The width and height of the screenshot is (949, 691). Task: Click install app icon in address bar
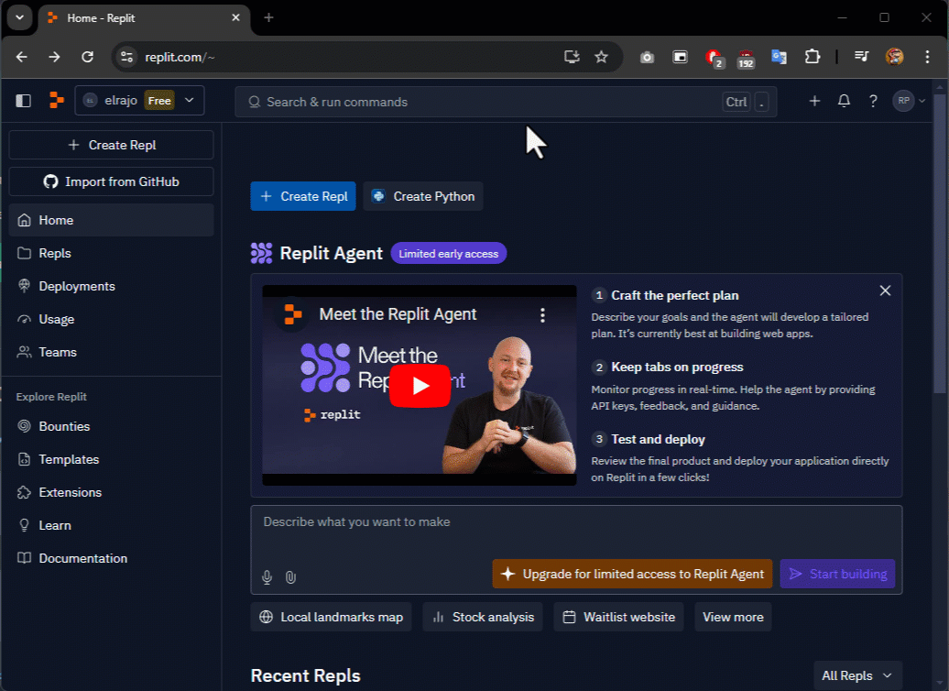coord(572,57)
